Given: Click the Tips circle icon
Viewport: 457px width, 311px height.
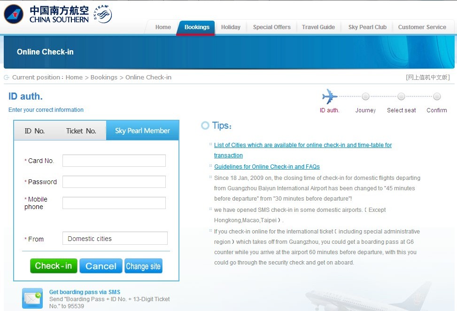Looking at the screenshot, I should (205, 125).
